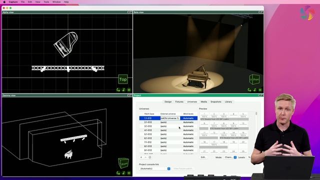Select the truss in Alpha view
320x180 pixels.
coord(68,68)
